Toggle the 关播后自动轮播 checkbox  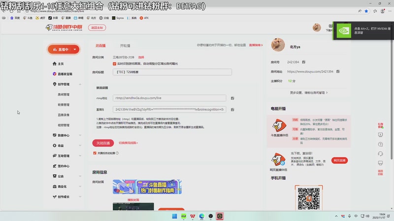click(95, 153)
